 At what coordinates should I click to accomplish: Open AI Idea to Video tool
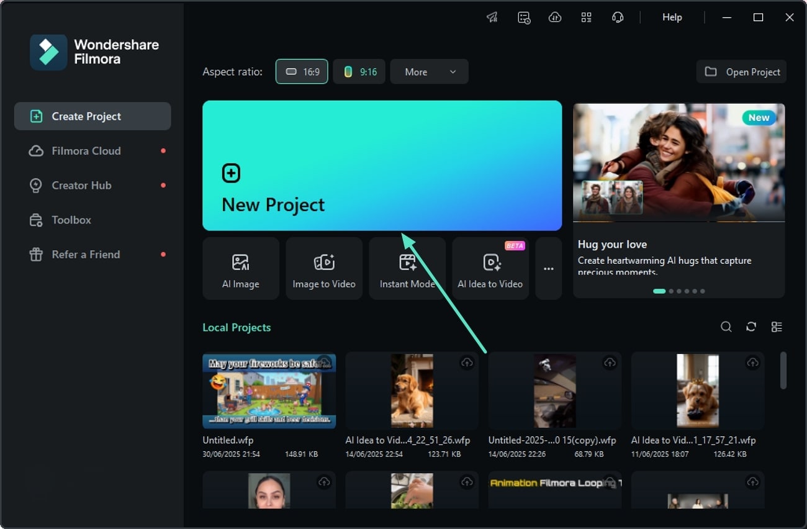pyautogui.click(x=490, y=268)
